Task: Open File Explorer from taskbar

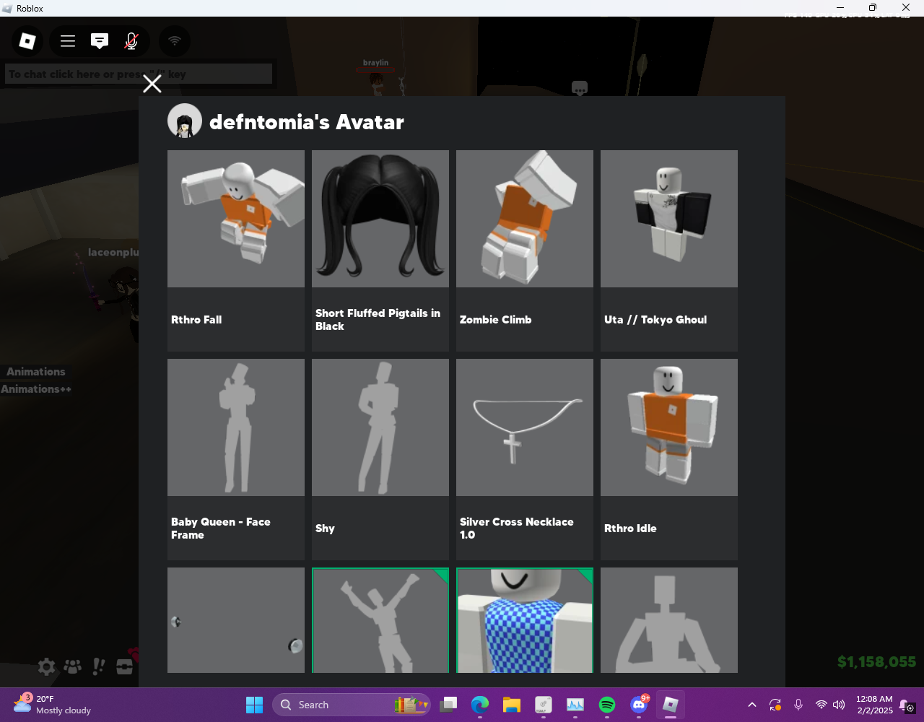Action: pos(512,705)
